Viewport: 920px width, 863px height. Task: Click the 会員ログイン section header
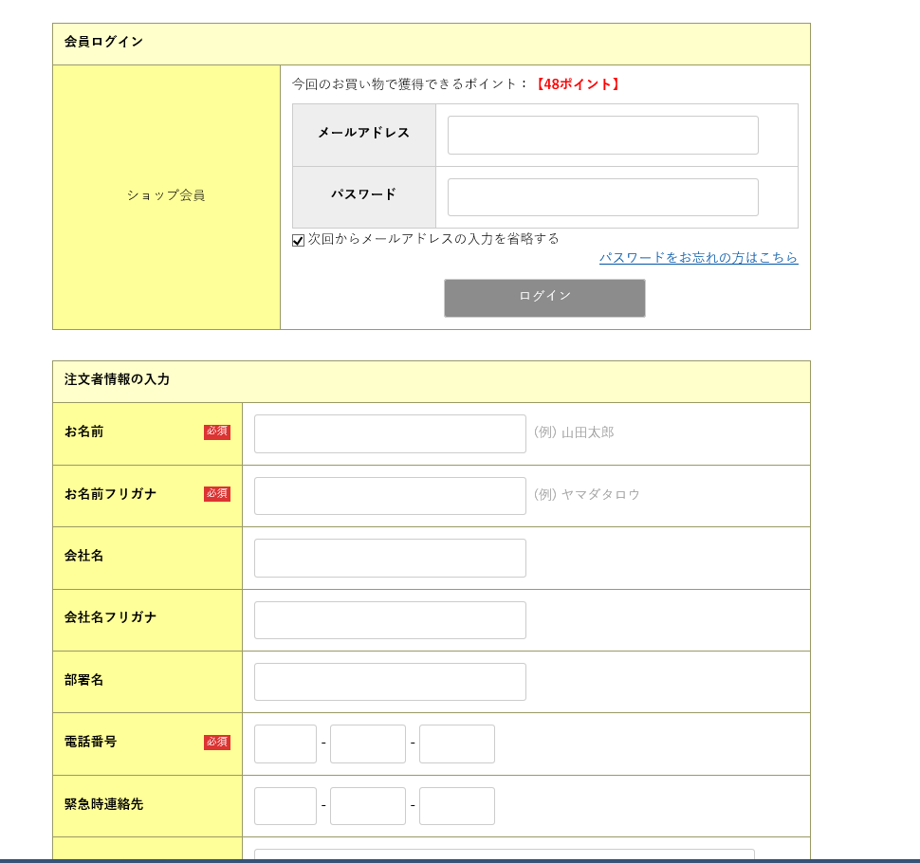tap(102, 42)
